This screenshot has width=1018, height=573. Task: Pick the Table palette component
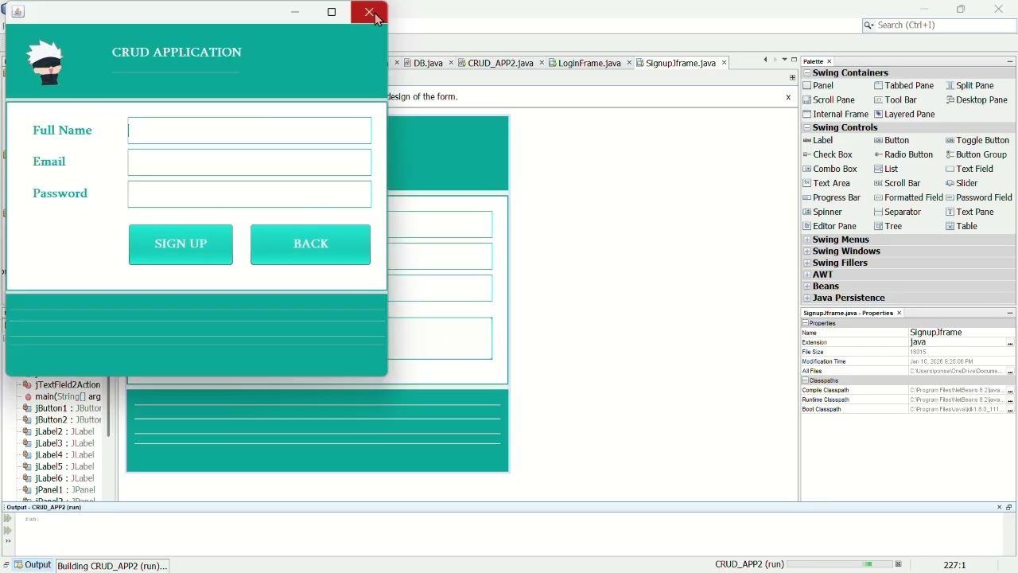tap(962, 227)
